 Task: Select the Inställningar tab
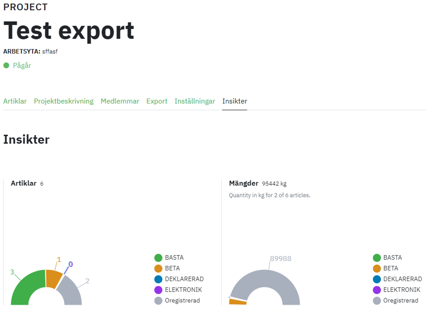pyautogui.click(x=195, y=101)
